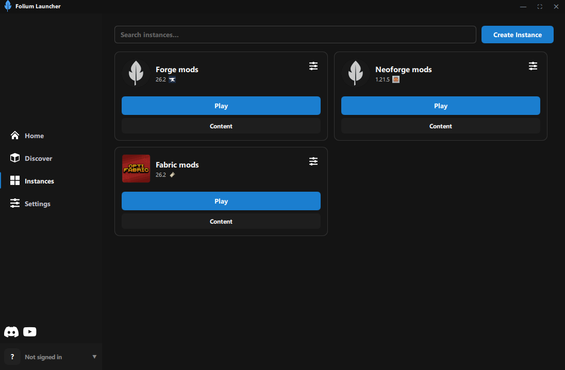Click the Forge mods leaf avatar
The height and width of the screenshot is (370, 565).
[136, 73]
